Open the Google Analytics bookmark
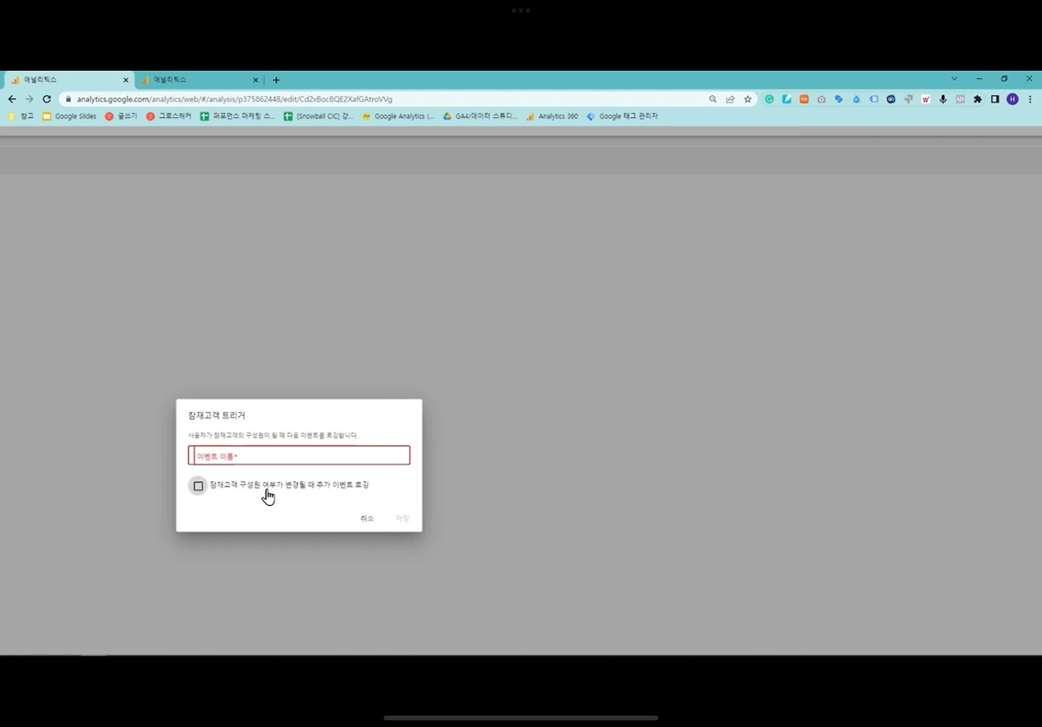The width and height of the screenshot is (1042, 727). point(398,116)
